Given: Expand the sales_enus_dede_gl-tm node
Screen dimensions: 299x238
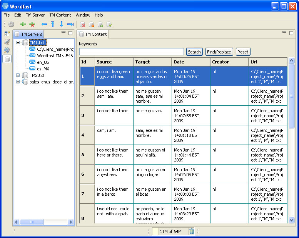Looking at the screenshot, I should point(18,82).
